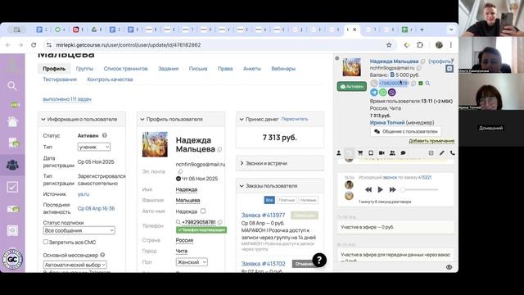Open the выполнено 111 задач link
The image size is (524, 295).
67,99
